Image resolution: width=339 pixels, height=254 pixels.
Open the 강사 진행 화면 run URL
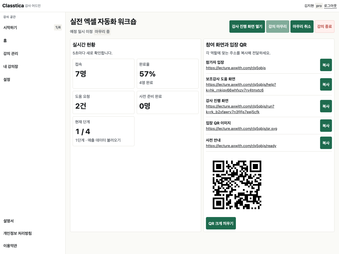coord(240,109)
